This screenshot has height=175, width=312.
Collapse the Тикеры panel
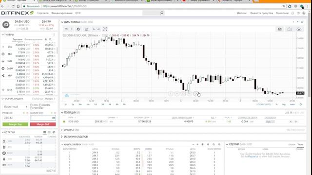pos(2,35)
